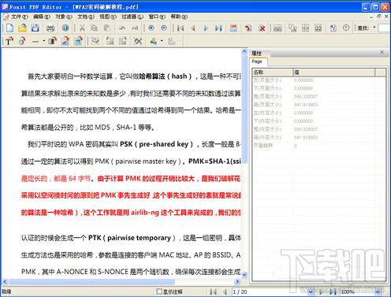391x297 pixels.
Task: Select the Page tab in properties panel
Action: [258, 61]
